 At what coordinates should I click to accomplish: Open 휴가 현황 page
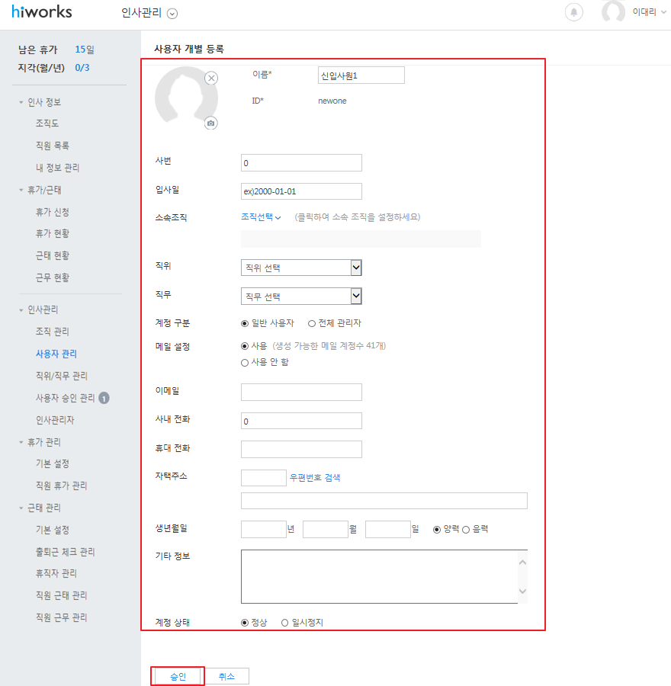pyautogui.click(x=52, y=234)
